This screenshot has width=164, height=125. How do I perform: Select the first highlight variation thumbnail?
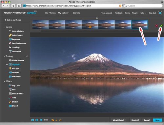40,24
